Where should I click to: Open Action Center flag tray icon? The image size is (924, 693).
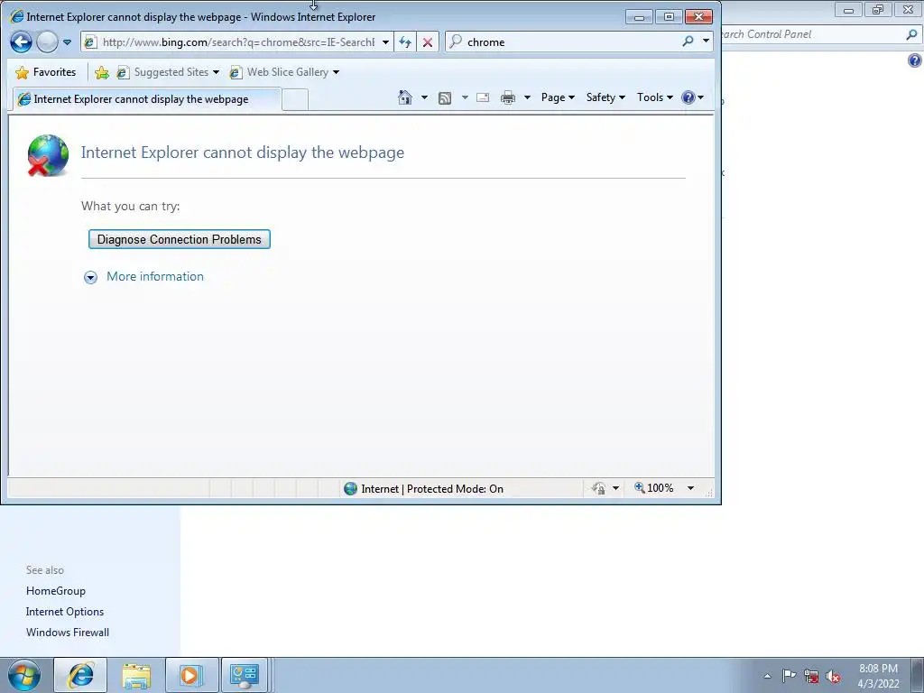[789, 676]
